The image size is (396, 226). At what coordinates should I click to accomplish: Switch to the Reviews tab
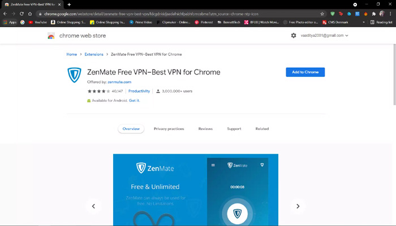pyautogui.click(x=205, y=129)
